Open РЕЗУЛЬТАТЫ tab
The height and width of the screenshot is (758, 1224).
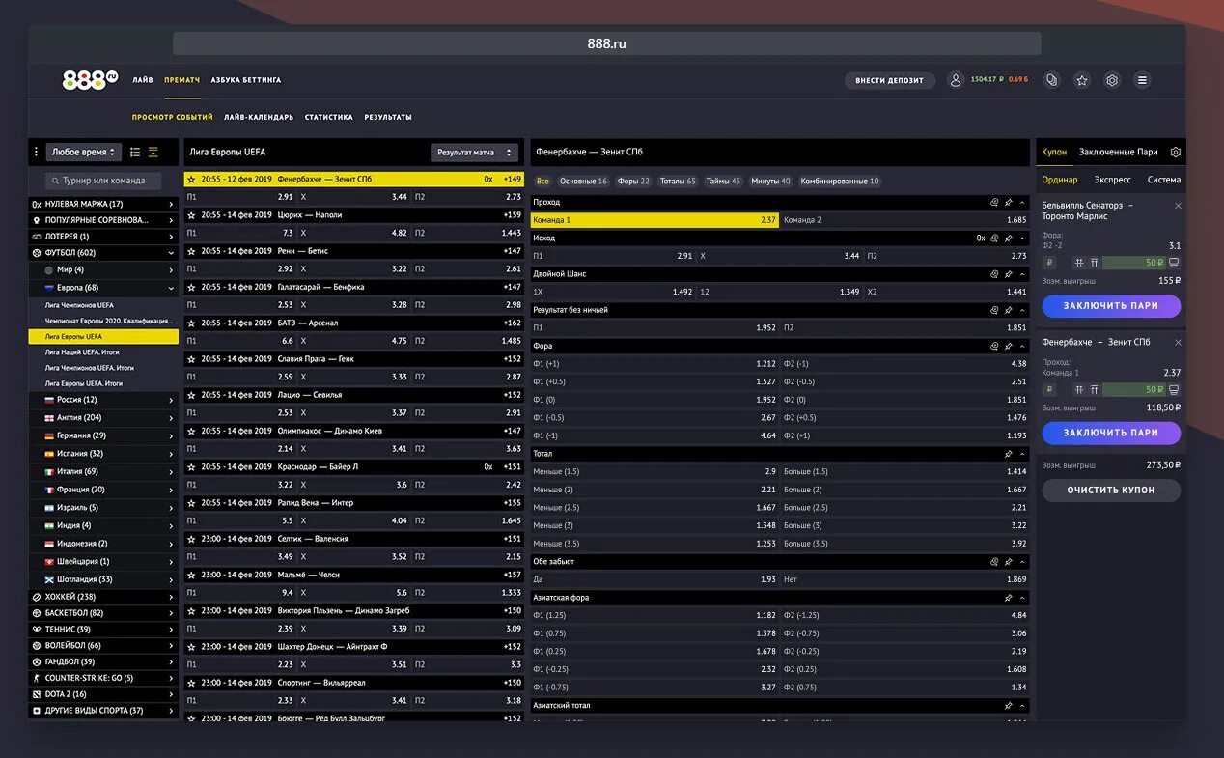(x=388, y=117)
